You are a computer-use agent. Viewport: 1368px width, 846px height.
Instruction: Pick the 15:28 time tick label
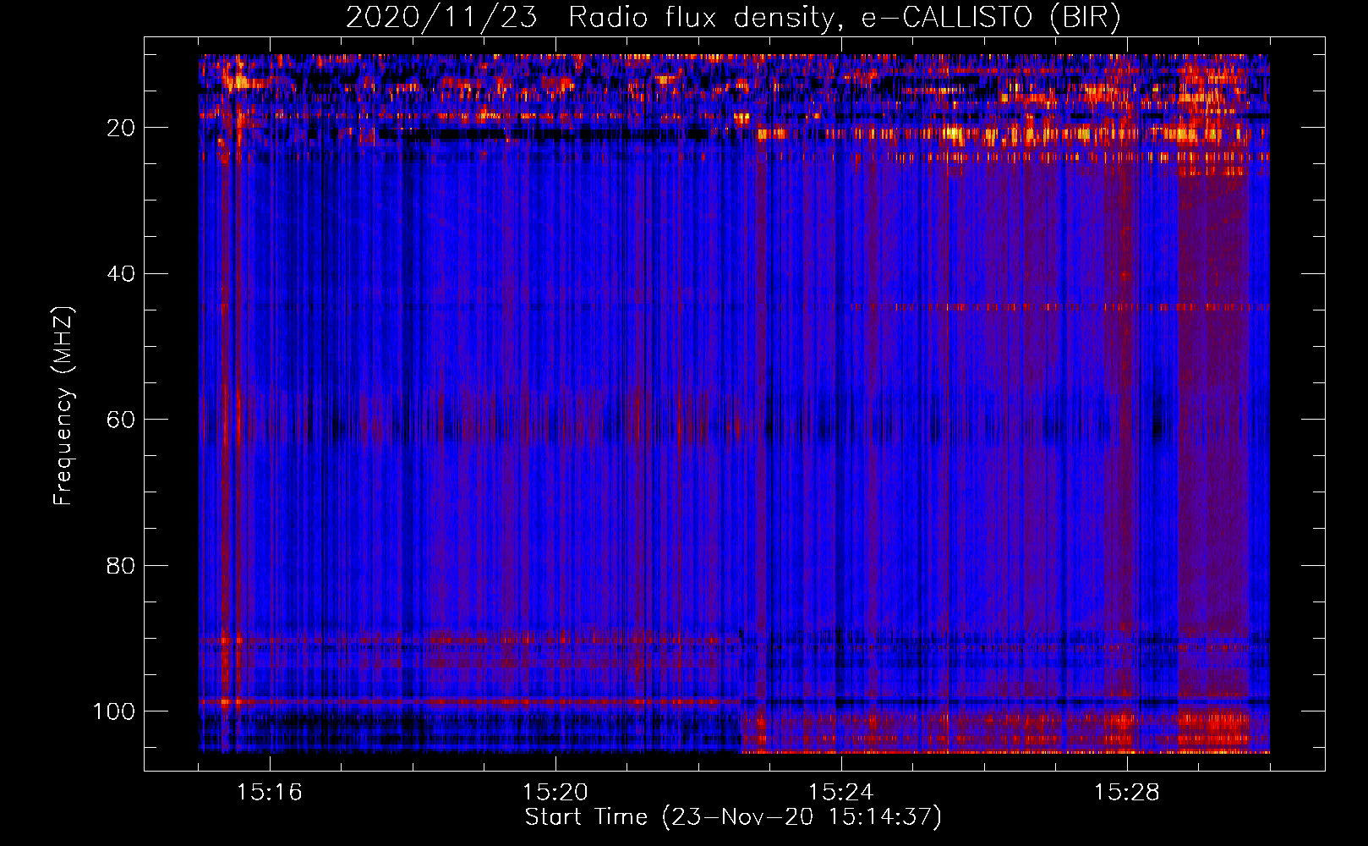point(1127,793)
